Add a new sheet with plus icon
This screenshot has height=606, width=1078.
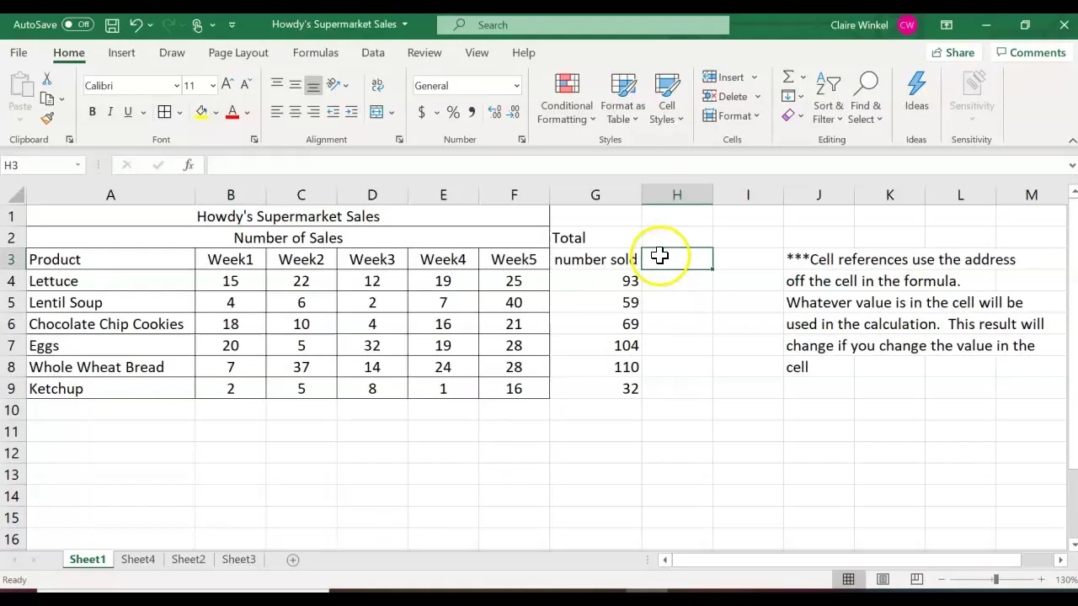coord(293,560)
